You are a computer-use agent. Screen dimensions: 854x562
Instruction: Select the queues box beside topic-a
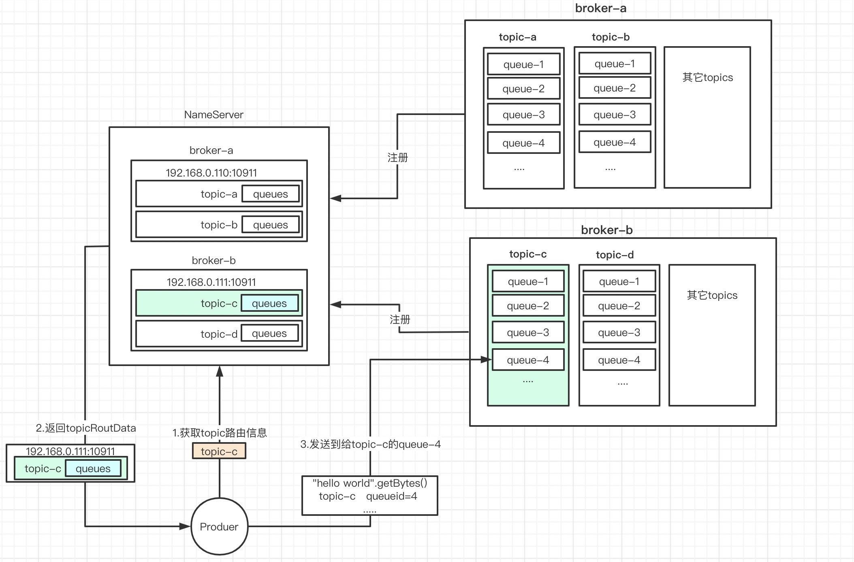271,194
